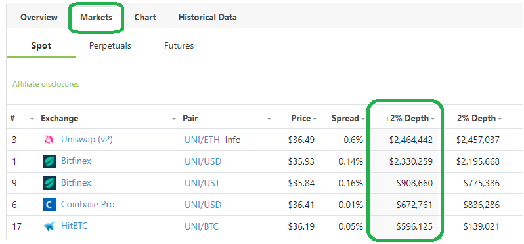Sort by Pair column arrow
Image resolution: width=524 pixels, height=244 pixels.
pos(269,119)
